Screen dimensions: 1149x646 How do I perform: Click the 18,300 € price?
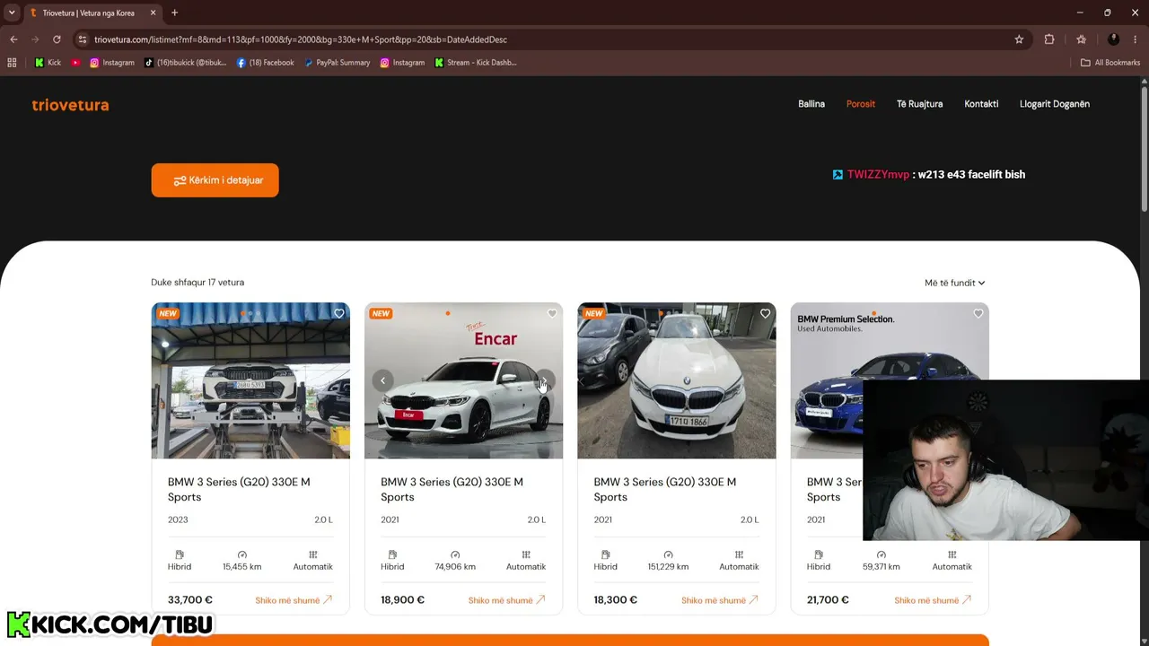coord(616,600)
